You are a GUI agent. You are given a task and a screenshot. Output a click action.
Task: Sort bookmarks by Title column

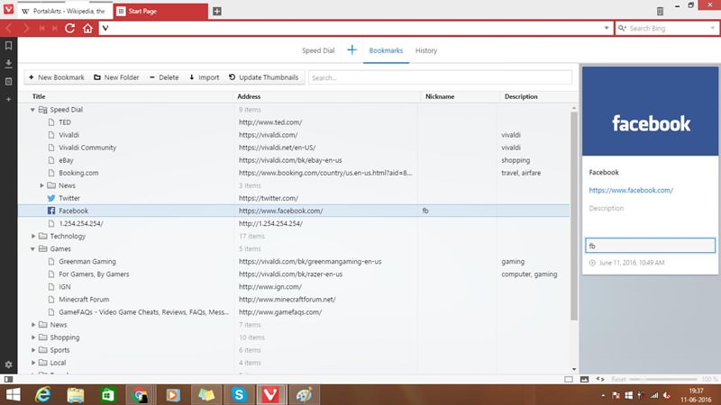tap(39, 96)
